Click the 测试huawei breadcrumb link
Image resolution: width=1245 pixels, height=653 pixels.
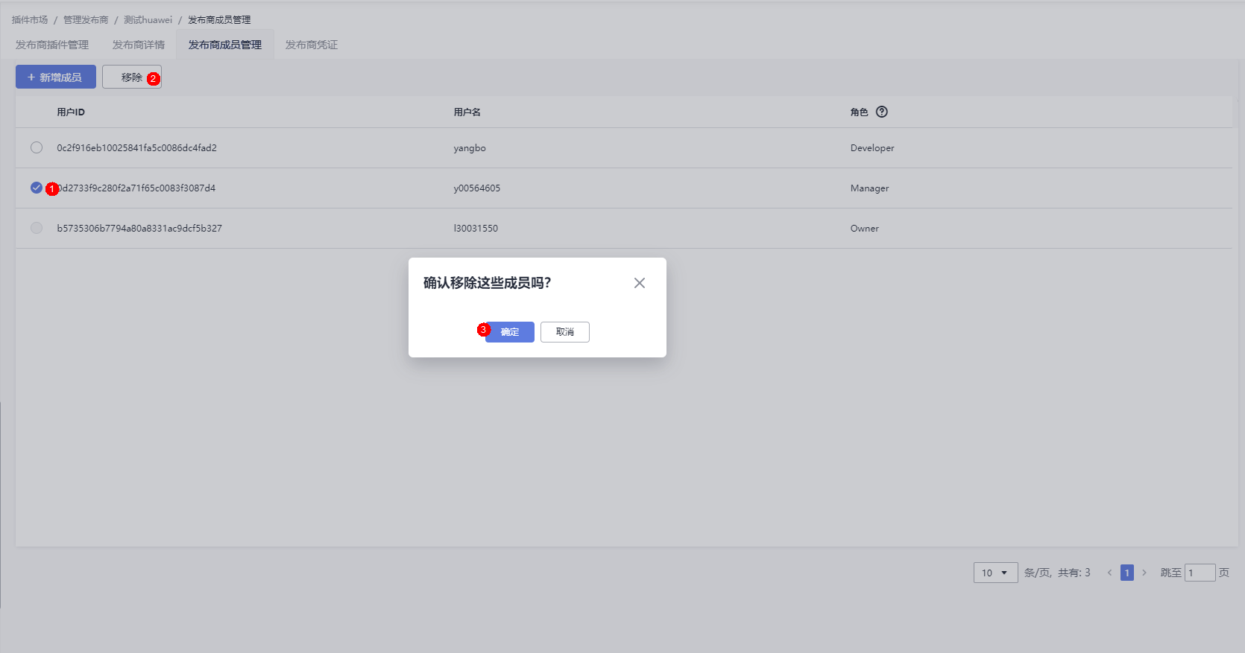coord(148,20)
